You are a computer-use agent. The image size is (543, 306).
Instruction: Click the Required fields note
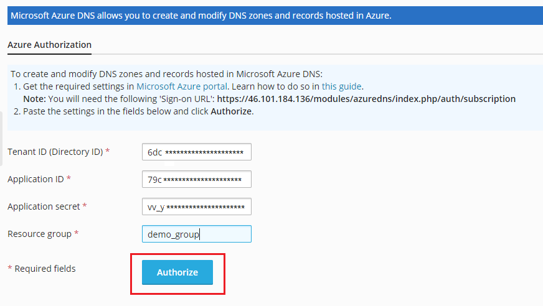click(x=44, y=269)
